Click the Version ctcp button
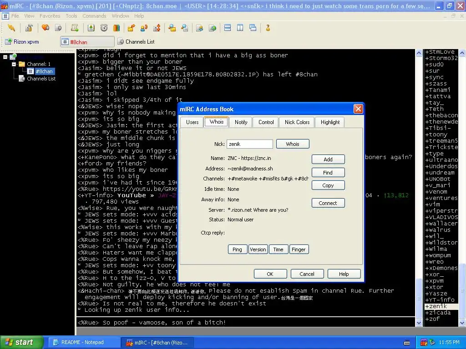466x349 pixels. pos(258,249)
